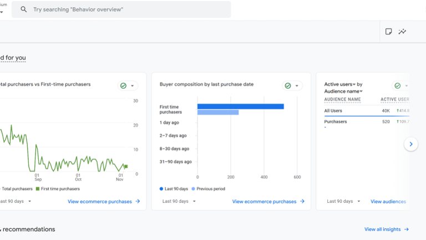Open the Insights sparkline icon
Image resolution: width=426 pixels, height=240 pixels.
[x=402, y=32]
